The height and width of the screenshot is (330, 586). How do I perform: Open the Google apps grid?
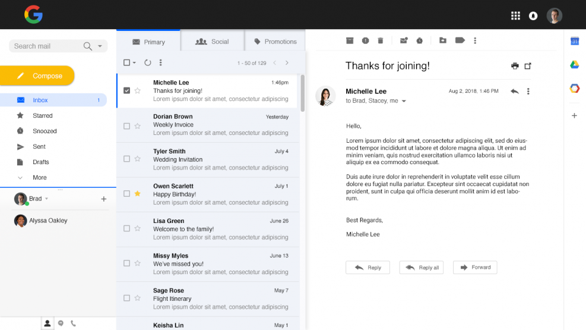pos(515,16)
